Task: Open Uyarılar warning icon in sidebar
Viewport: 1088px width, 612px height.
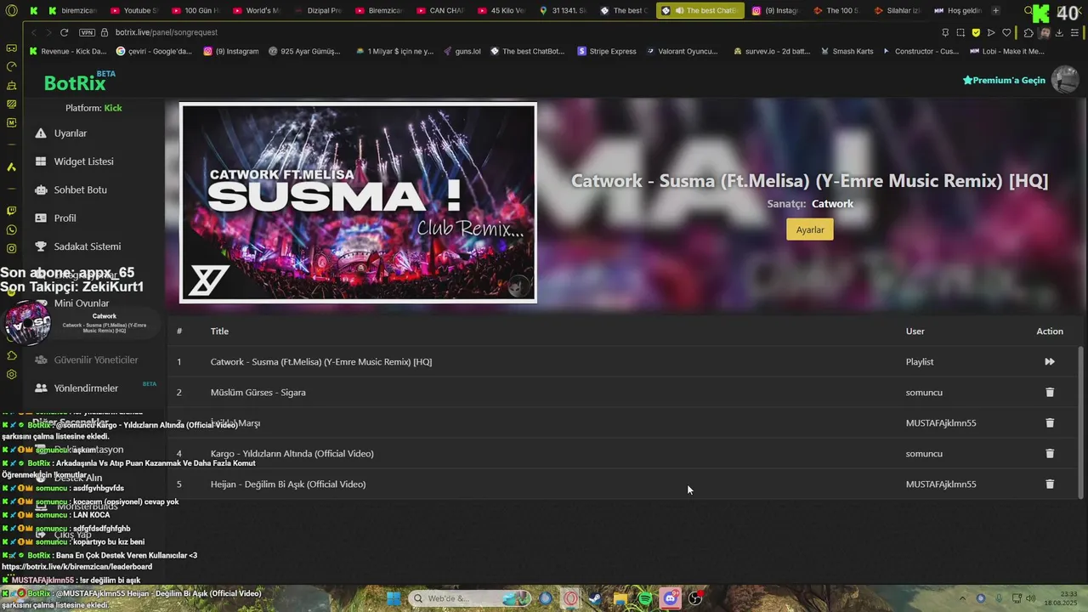Action: click(40, 133)
